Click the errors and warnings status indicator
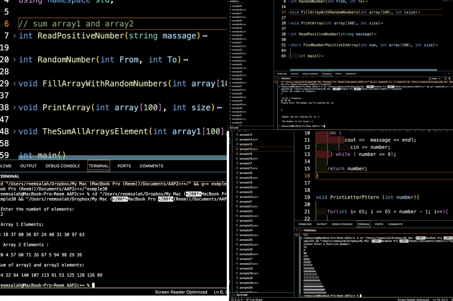Image resolution: width=453 pixels, height=301 pixels. coord(237,300)
